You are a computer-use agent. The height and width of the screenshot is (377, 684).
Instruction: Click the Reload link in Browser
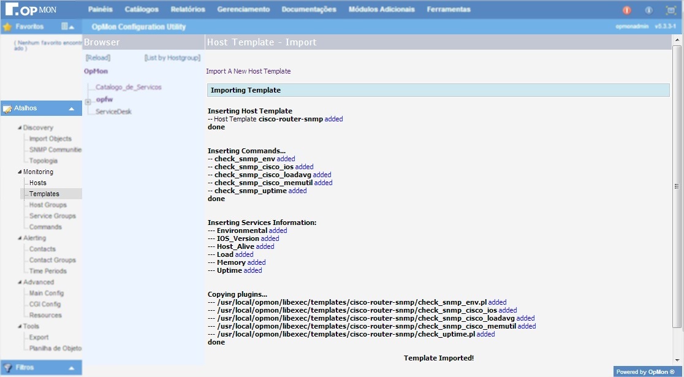[x=98, y=58]
